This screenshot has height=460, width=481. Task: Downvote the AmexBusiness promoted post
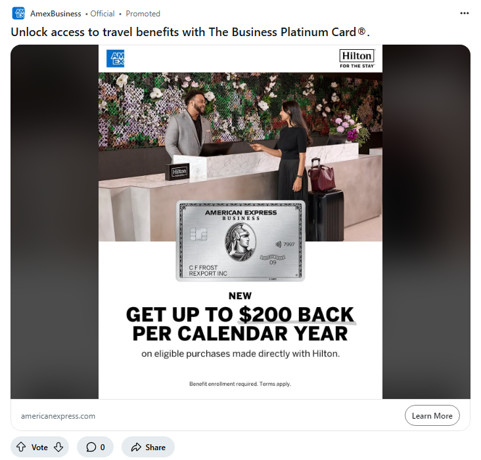pos(58,447)
